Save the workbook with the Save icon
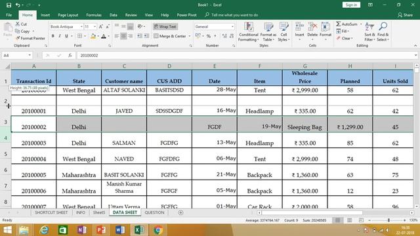Viewport: 420px width, 236px height. coord(9,5)
